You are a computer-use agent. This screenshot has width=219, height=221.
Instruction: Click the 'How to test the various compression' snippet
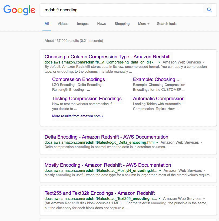[x=82, y=106]
